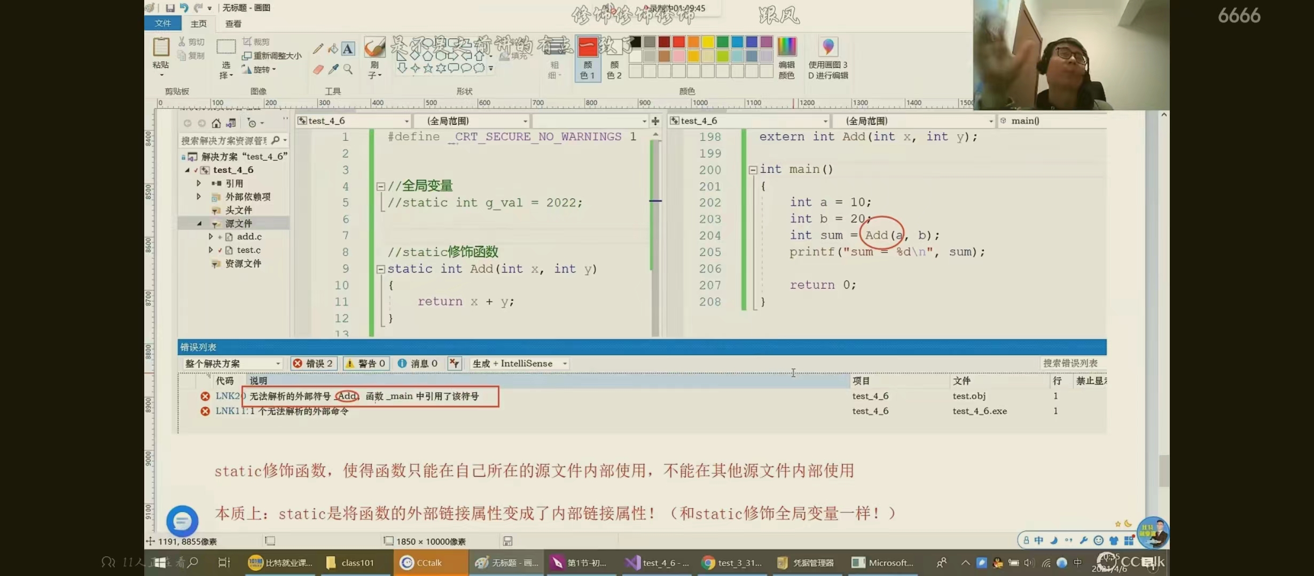Click 重新调整大小 resize button

[x=272, y=55]
